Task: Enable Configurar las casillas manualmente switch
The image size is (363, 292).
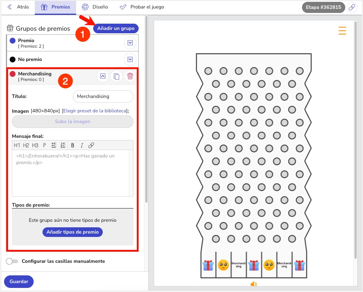Action: (x=12, y=261)
